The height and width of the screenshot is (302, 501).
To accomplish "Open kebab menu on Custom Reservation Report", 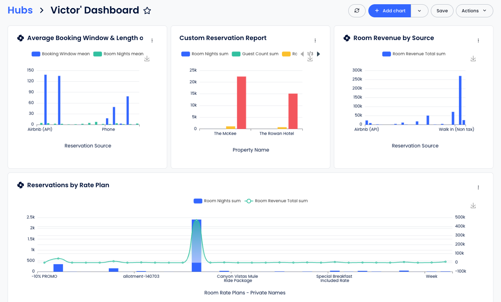I will click(x=315, y=40).
